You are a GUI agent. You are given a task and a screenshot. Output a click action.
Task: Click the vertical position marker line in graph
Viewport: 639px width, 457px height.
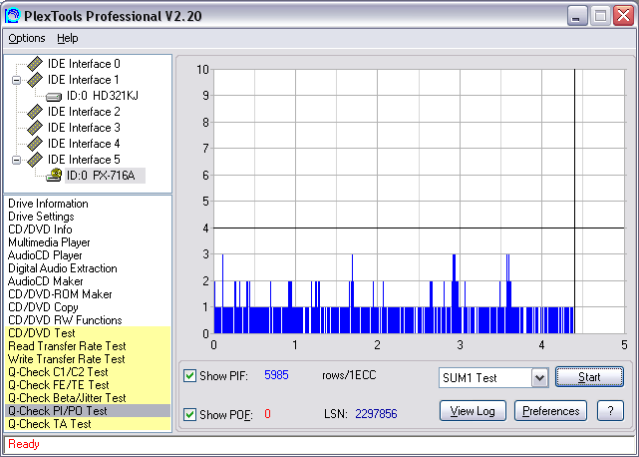point(574,202)
